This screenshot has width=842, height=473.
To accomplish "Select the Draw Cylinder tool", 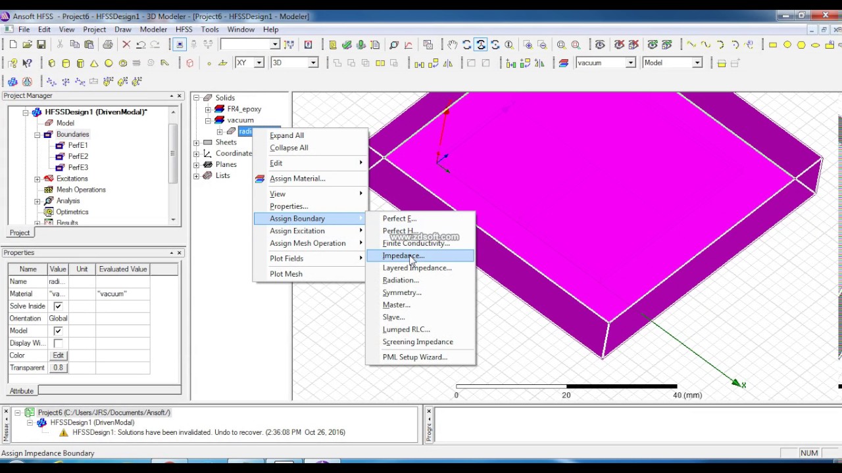I will tap(66, 63).
